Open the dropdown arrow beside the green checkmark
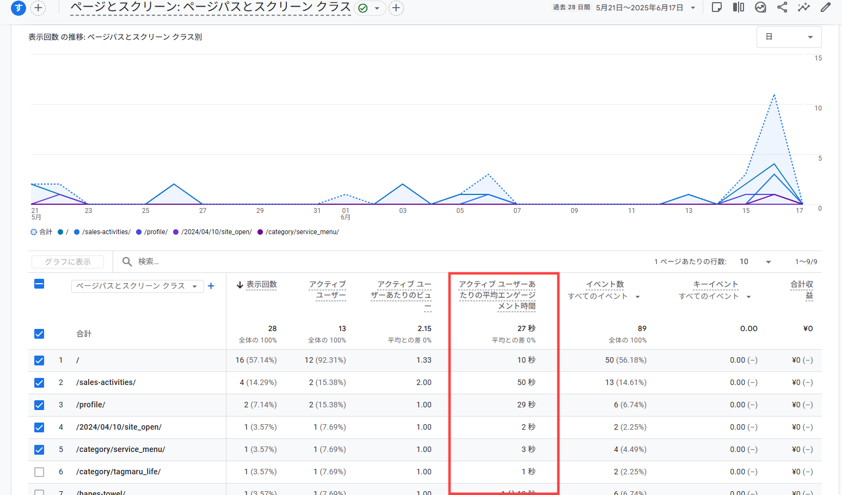 [x=377, y=8]
